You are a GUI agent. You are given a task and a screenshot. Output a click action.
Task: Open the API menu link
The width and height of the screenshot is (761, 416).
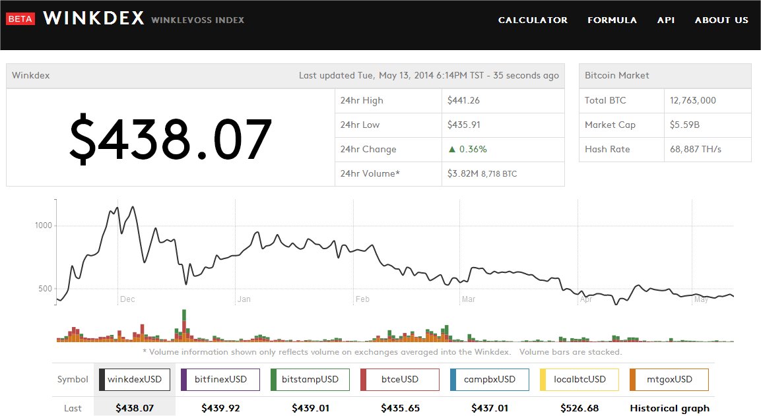665,20
